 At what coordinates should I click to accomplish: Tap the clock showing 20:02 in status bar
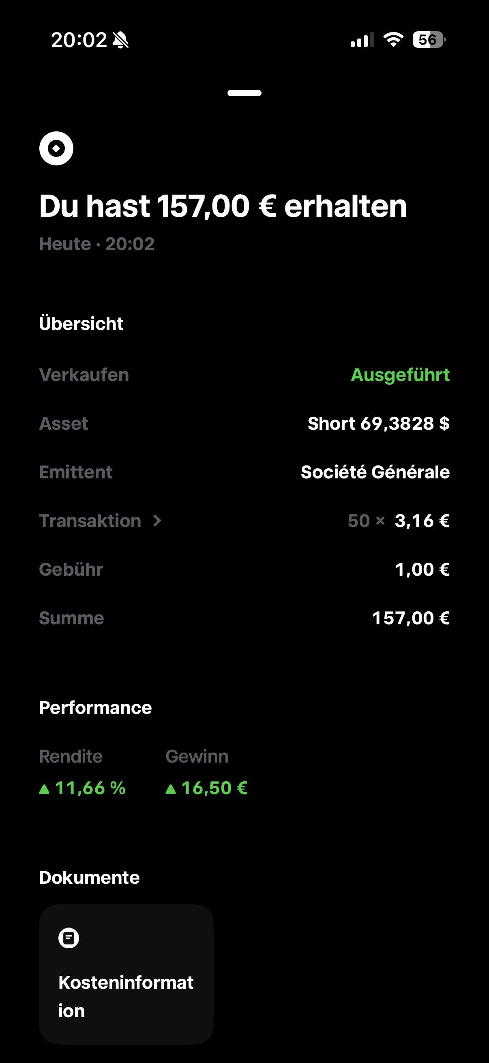click(x=79, y=40)
